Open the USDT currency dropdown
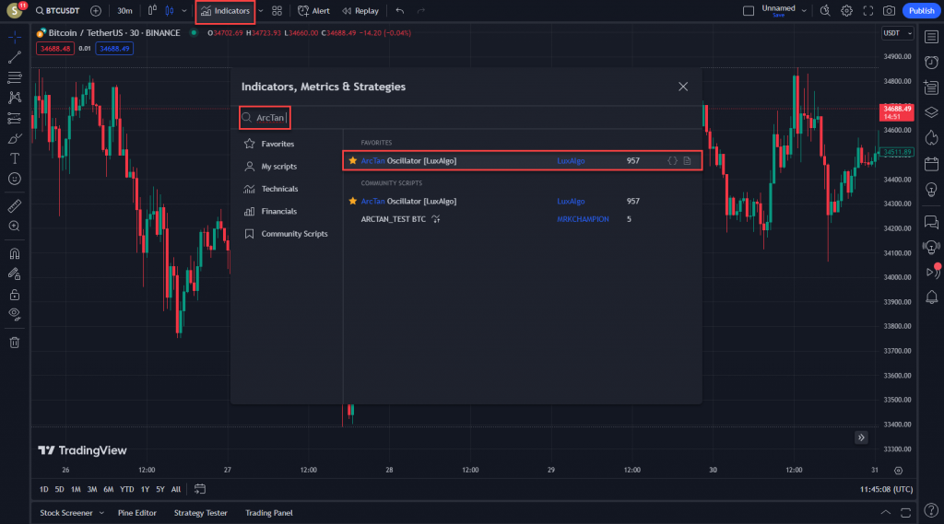This screenshot has height=524, width=944. pyautogui.click(x=897, y=33)
